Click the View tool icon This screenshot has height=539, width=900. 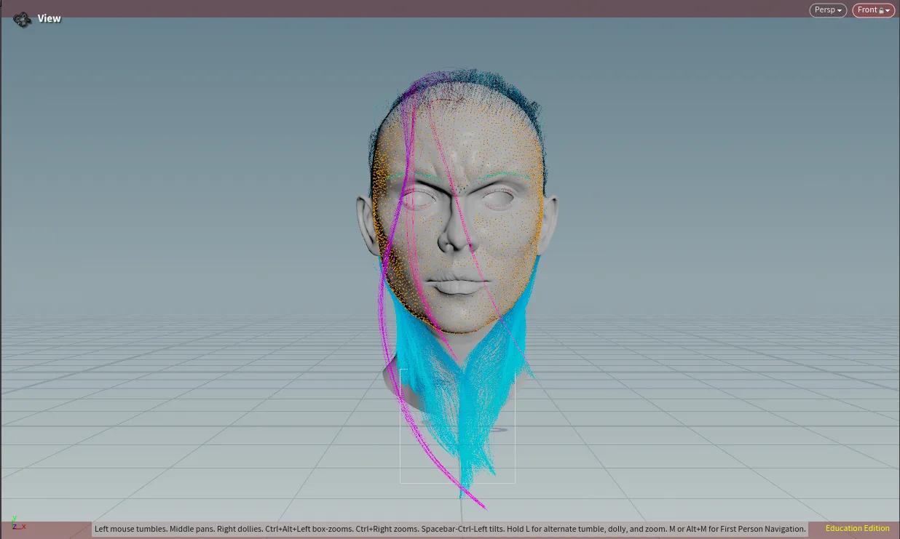point(23,20)
